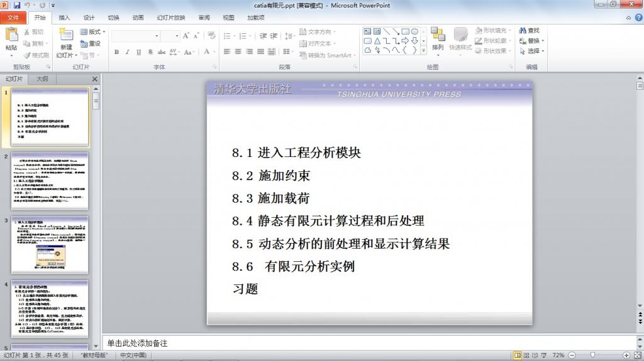644x361 pixels.
Task: Switch to Reading view in status bar
Action: pos(535,355)
